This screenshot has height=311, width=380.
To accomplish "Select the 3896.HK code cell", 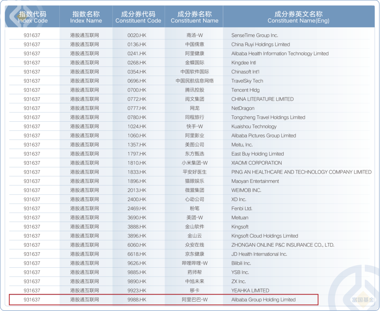I will coord(137,236).
